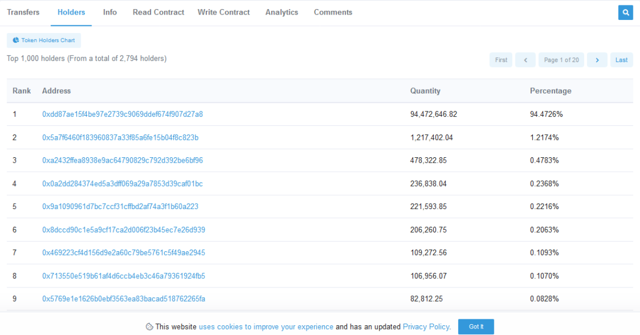Image resolution: width=640 pixels, height=335 pixels.
Task: Click the blue search icon button
Action: click(625, 12)
